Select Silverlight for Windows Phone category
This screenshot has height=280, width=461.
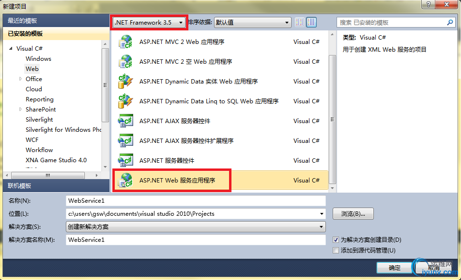click(x=63, y=129)
